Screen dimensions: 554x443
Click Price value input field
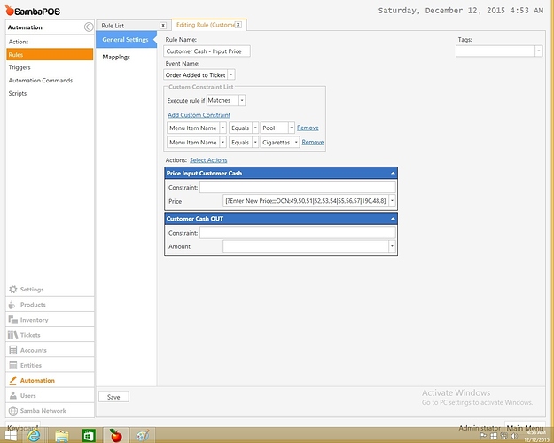[306, 201]
